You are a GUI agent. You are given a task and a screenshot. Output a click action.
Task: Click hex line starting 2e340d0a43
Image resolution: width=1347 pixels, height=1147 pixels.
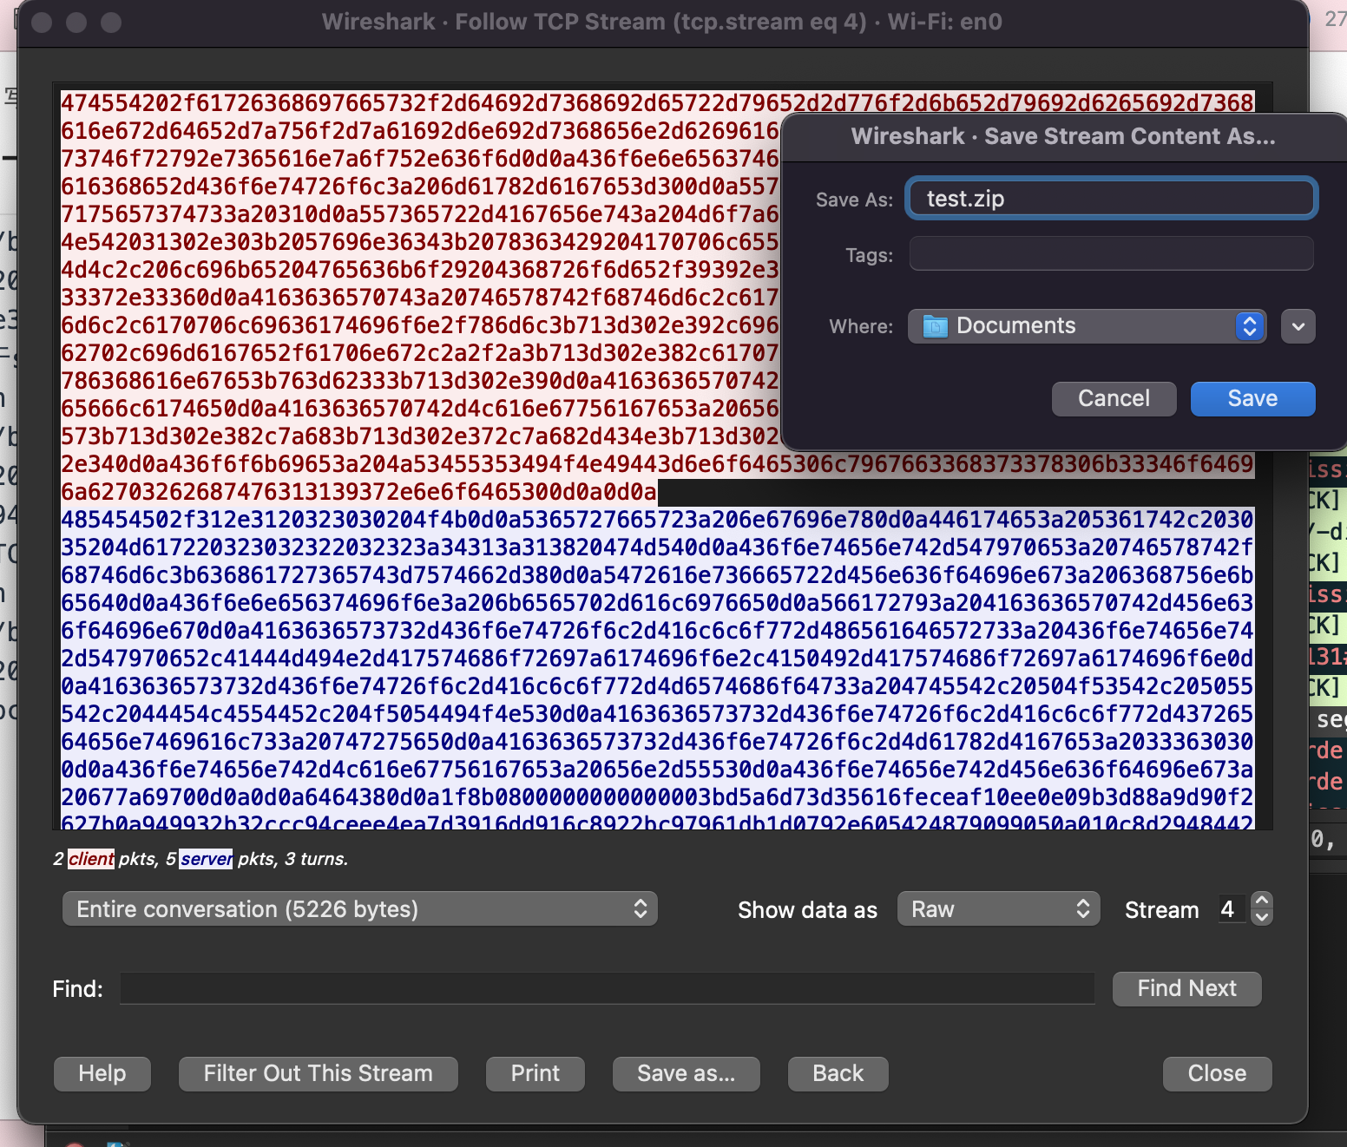657,464
